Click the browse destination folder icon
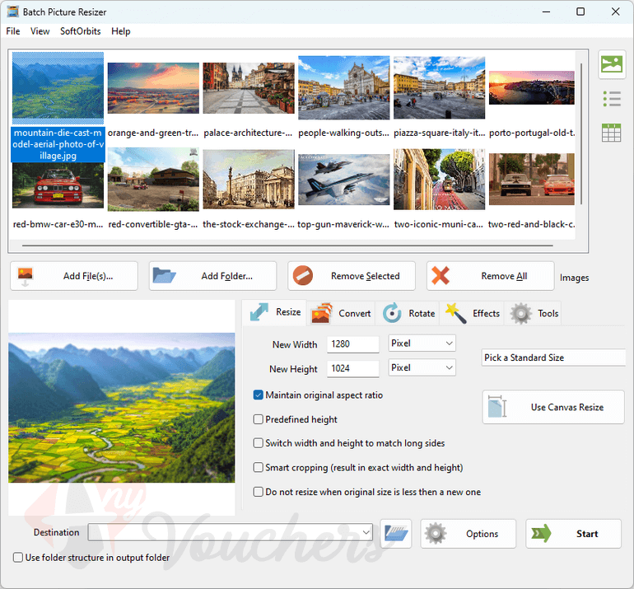This screenshot has width=634, height=589. (x=396, y=533)
